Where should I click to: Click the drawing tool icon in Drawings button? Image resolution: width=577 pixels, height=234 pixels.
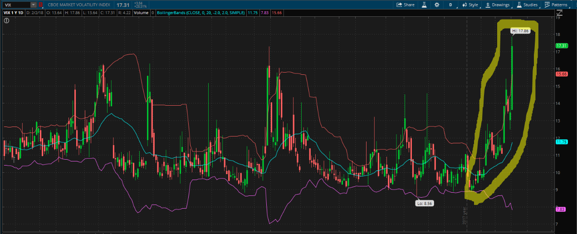click(488, 5)
